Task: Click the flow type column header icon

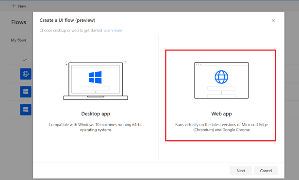Action: pos(25,60)
